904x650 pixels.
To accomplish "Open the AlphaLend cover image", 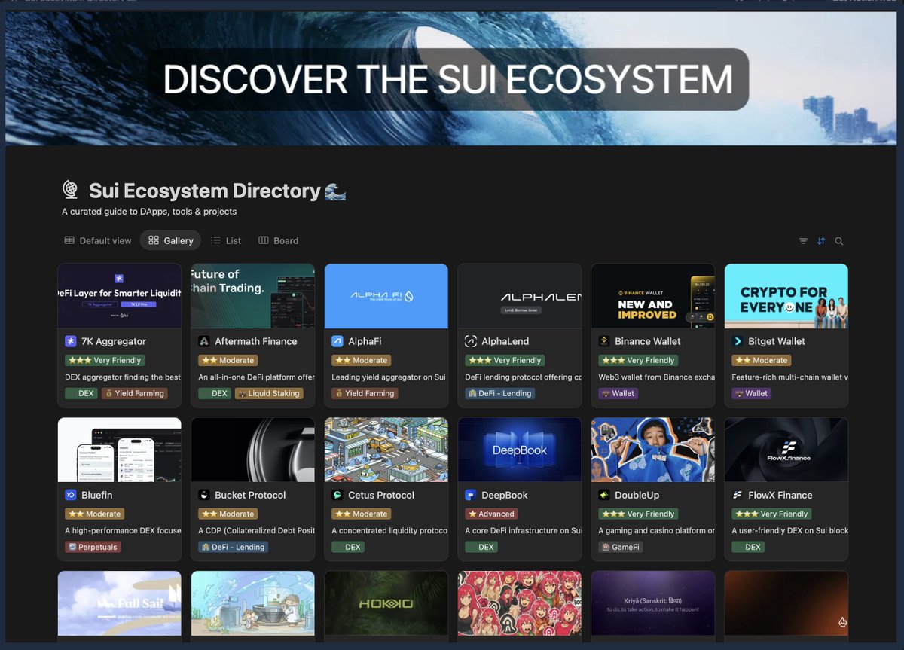I will (x=520, y=296).
